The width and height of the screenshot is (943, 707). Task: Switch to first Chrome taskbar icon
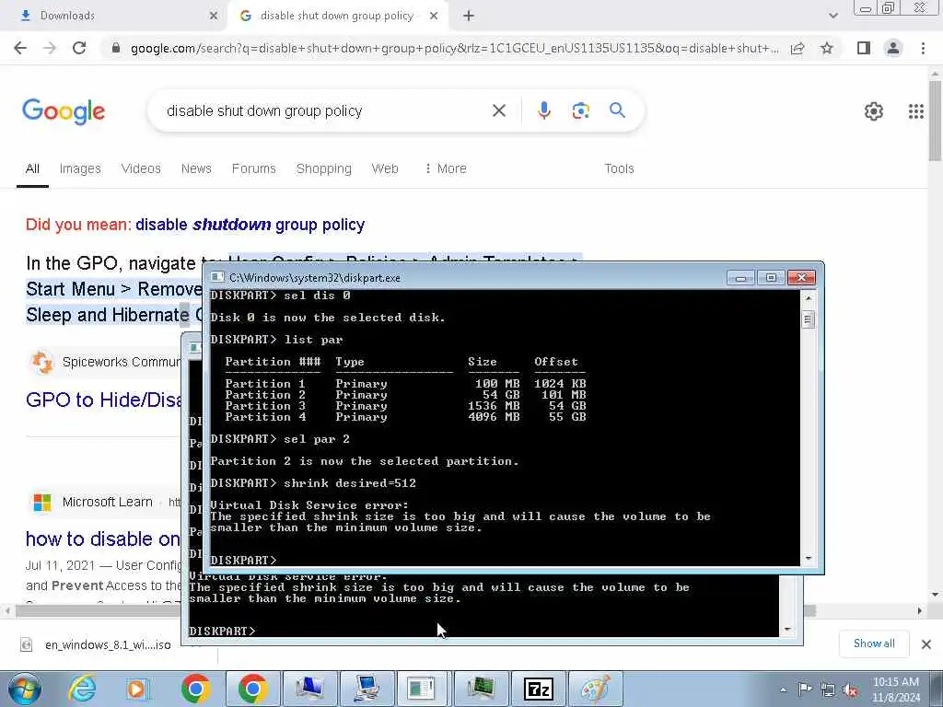tap(195, 689)
